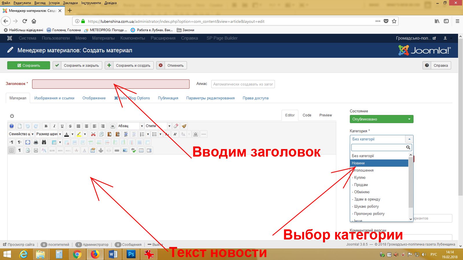The image size is (463, 260).
Task: Insert a blockquote
Action: [113, 126]
